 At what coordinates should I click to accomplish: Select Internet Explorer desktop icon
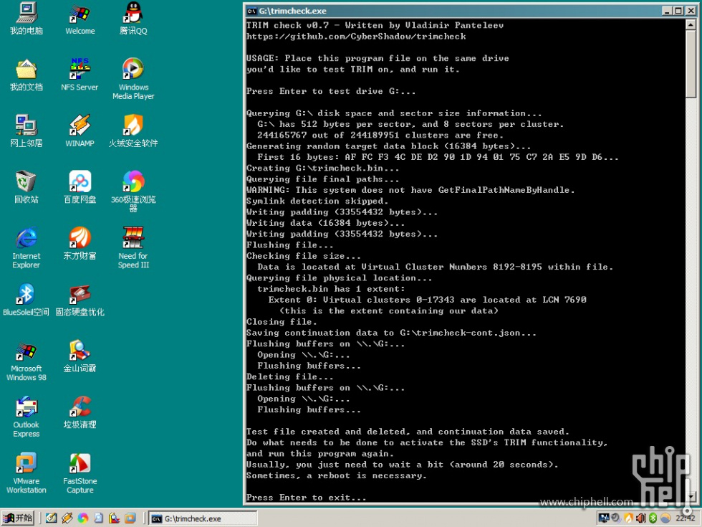(27, 248)
